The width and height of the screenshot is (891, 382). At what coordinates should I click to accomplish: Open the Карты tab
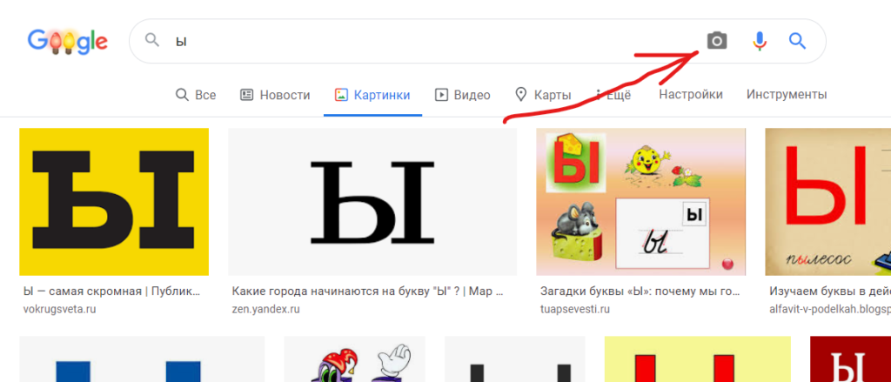tap(543, 95)
